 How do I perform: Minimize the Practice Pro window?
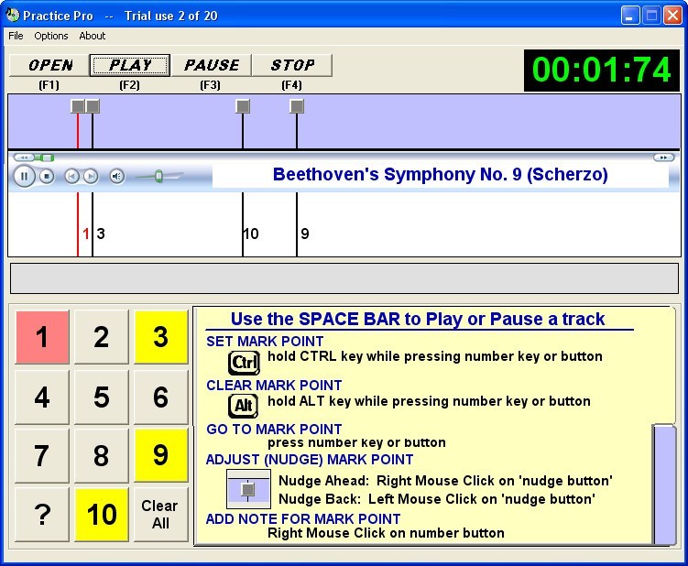(x=630, y=16)
